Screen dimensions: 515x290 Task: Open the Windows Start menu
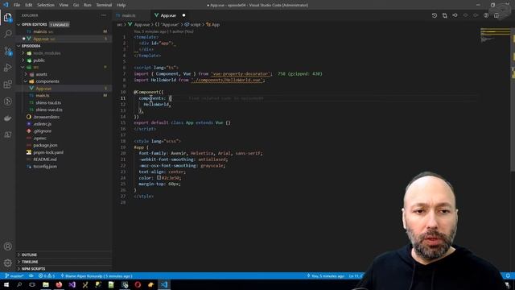click(6, 284)
